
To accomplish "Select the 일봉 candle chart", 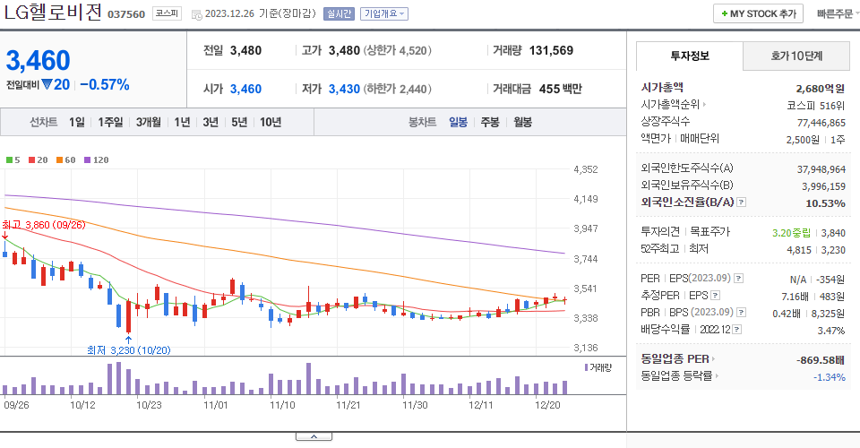I will [x=458, y=122].
